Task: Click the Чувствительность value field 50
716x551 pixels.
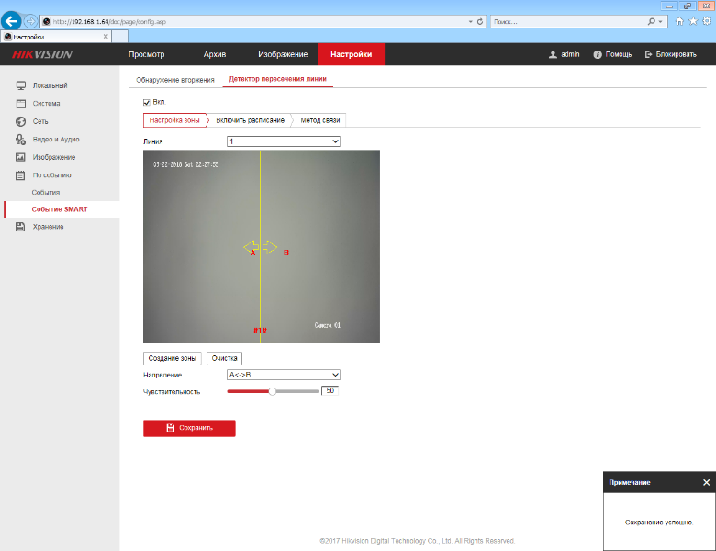Action: (x=330, y=390)
